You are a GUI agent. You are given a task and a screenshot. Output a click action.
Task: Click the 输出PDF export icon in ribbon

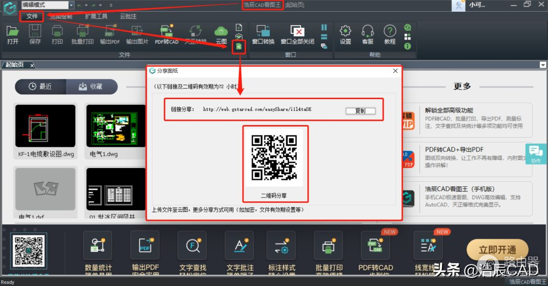click(110, 31)
